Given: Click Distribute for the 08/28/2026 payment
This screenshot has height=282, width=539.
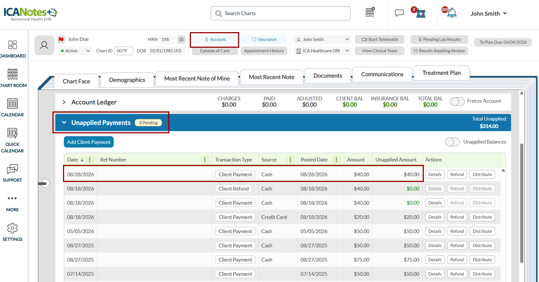Looking at the screenshot, I should tap(482, 174).
